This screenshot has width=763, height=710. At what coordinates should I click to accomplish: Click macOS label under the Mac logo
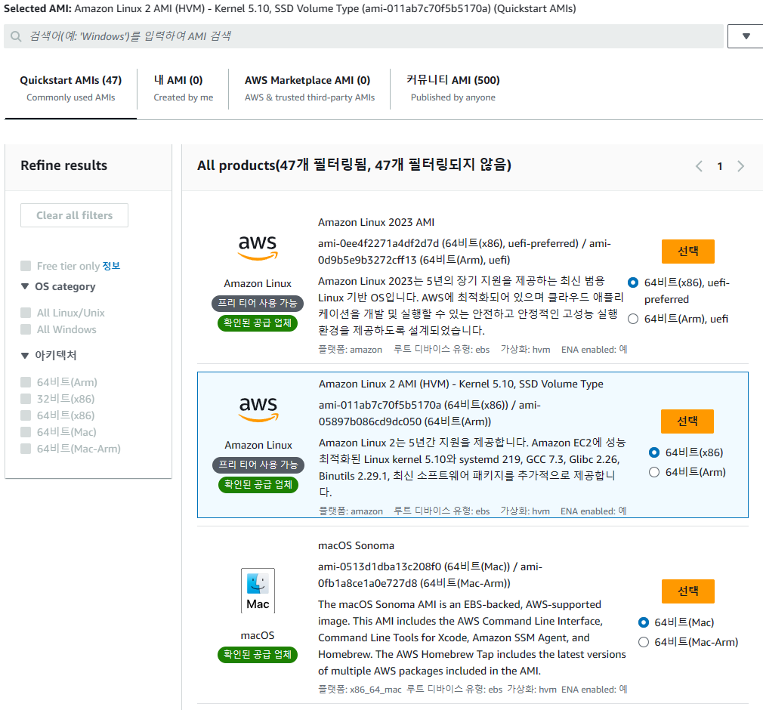click(258, 635)
